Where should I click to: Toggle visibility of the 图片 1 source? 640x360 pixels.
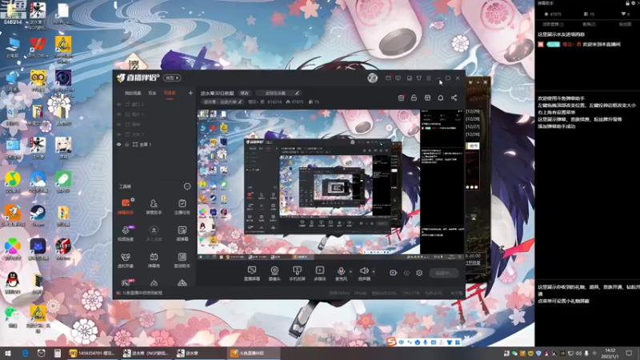click(118, 114)
